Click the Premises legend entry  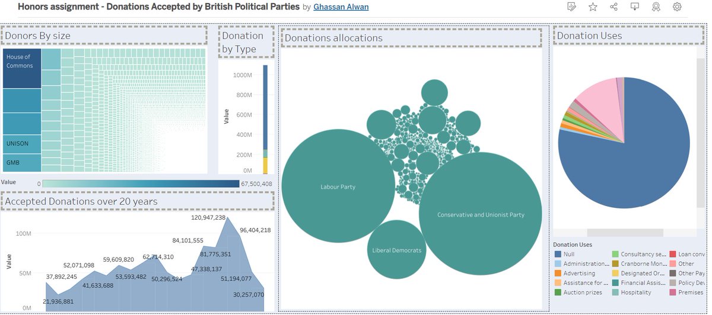(x=687, y=292)
